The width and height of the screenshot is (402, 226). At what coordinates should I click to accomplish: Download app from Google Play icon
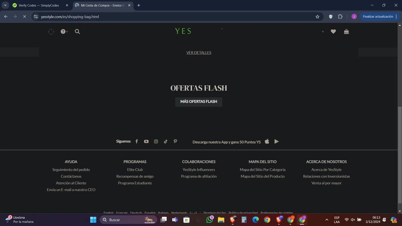point(277,141)
